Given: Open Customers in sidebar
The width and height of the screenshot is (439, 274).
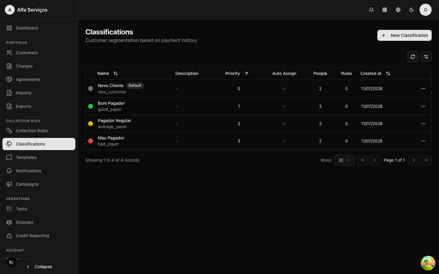Looking at the screenshot, I should pos(39,53).
